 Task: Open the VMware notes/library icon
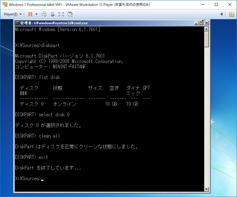tap(232, 14)
